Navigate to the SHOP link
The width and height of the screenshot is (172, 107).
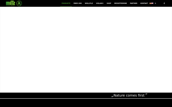click(109, 3)
